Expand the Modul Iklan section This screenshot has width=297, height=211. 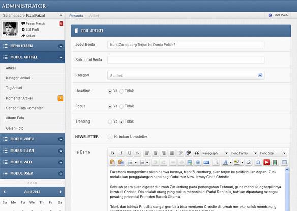[x=33, y=150]
